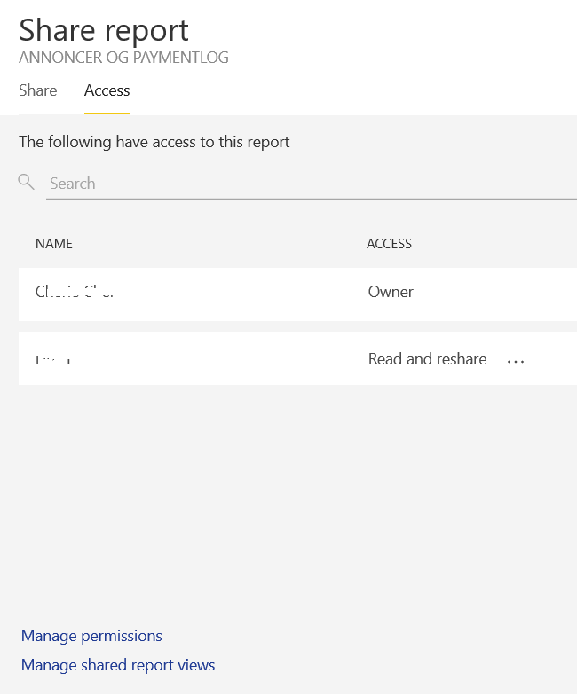Click the magnifying glass search icon
577x697 pixels.
(26, 182)
